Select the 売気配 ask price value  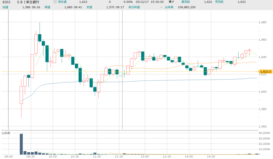[x=242, y=2]
